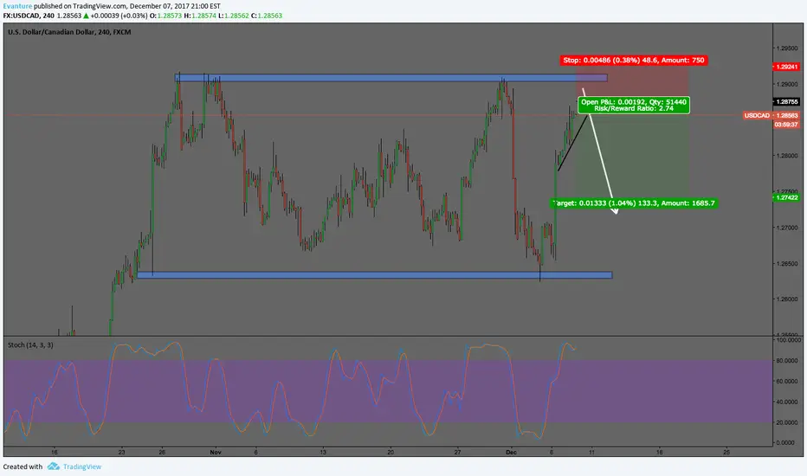Select the upper blue resistance zone rectangle
Image resolution: width=807 pixels, height=476 pixels.
(x=391, y=78)
